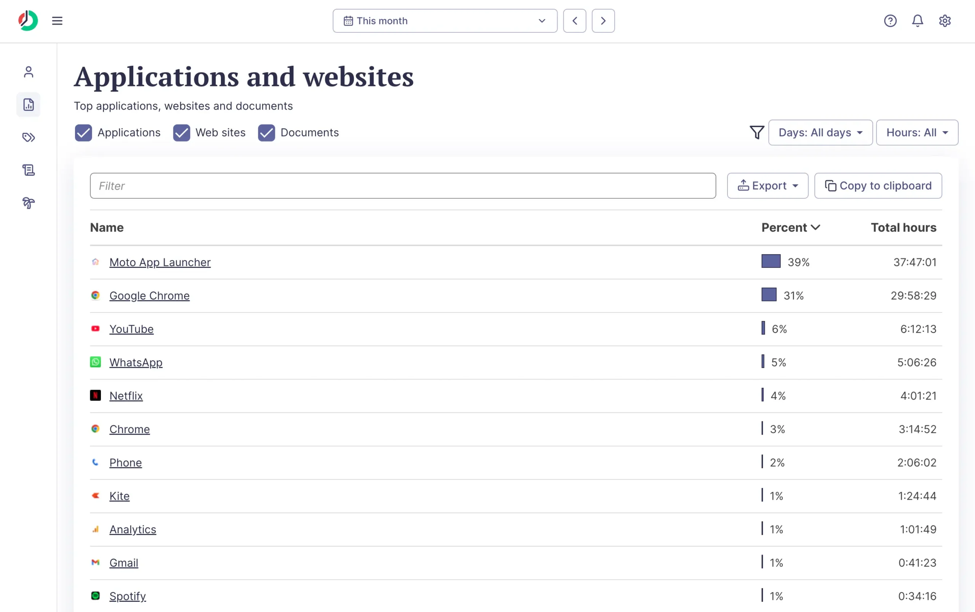Open the YouTube link
Image resolution: width=975 pixels, height=612 pixels.
click(132, 329)
